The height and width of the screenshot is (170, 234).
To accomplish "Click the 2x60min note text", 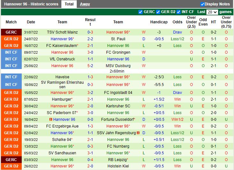I will (x=117, y=71).
